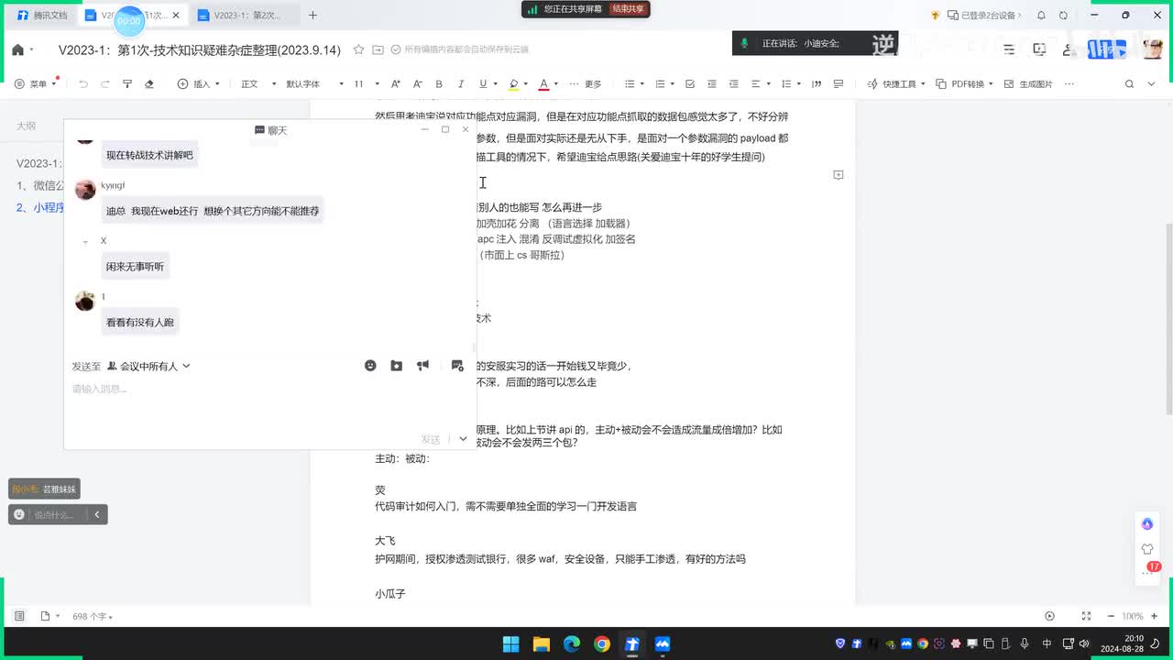
Task: Star the document as favorite
Action: click(358, 49)
